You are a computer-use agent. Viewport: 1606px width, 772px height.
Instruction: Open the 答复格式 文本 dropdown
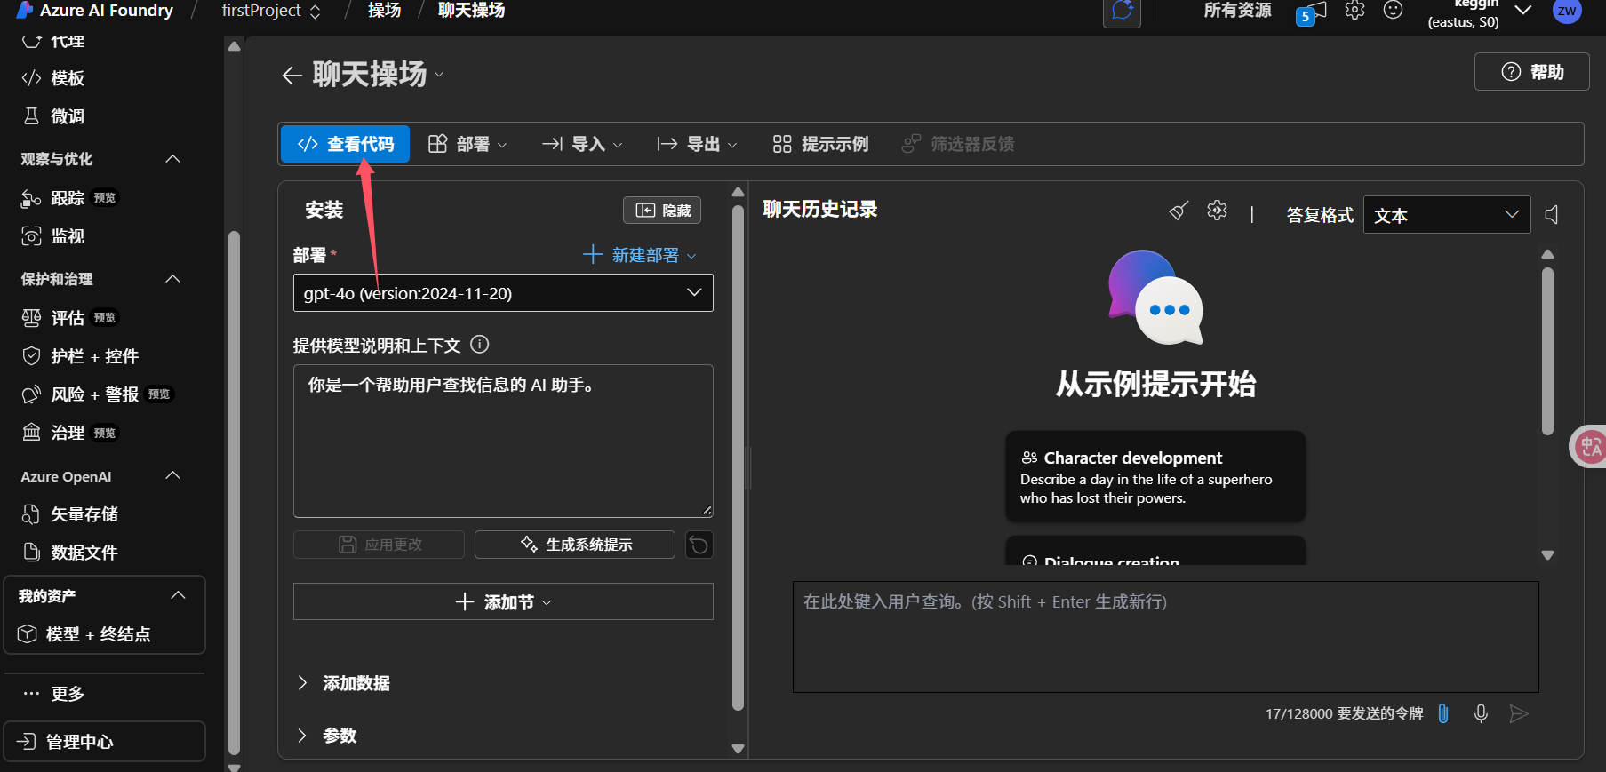(1447, 215)
